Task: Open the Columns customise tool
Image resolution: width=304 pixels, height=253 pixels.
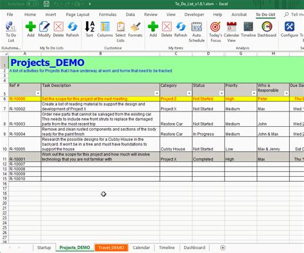Action: (x=105, y=29)
